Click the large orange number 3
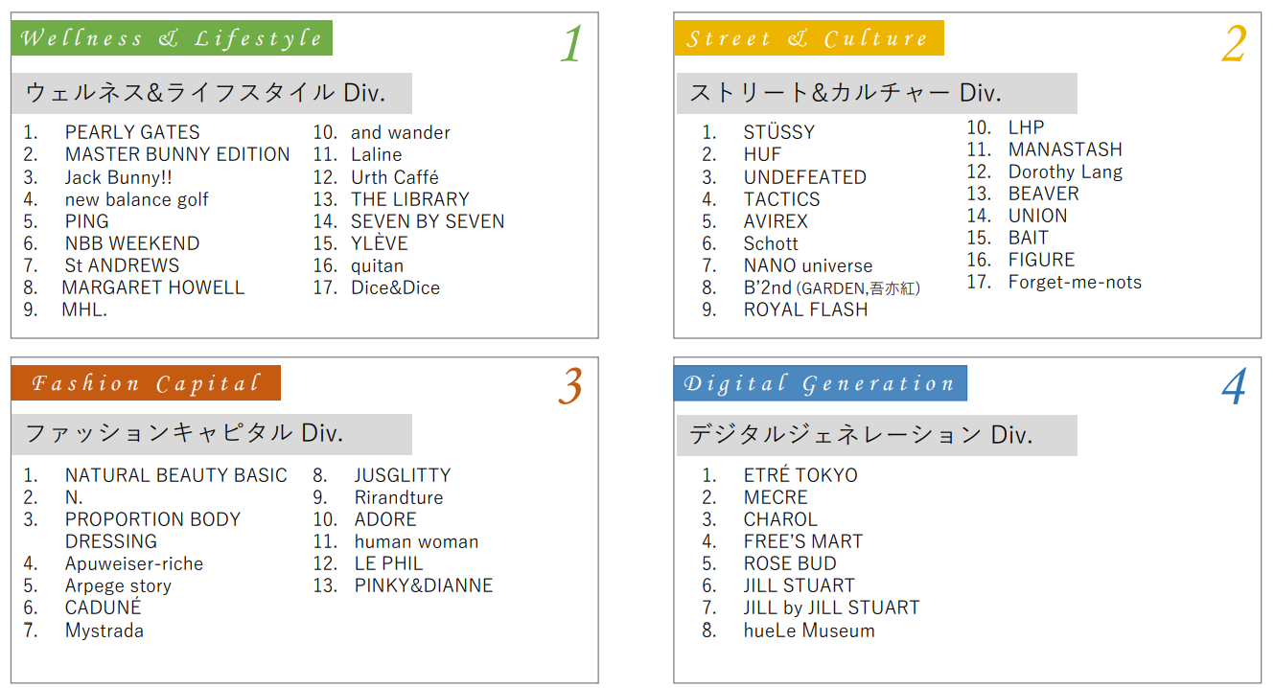Viewport: 1275px width, 688px height. (x=570, y=386)
